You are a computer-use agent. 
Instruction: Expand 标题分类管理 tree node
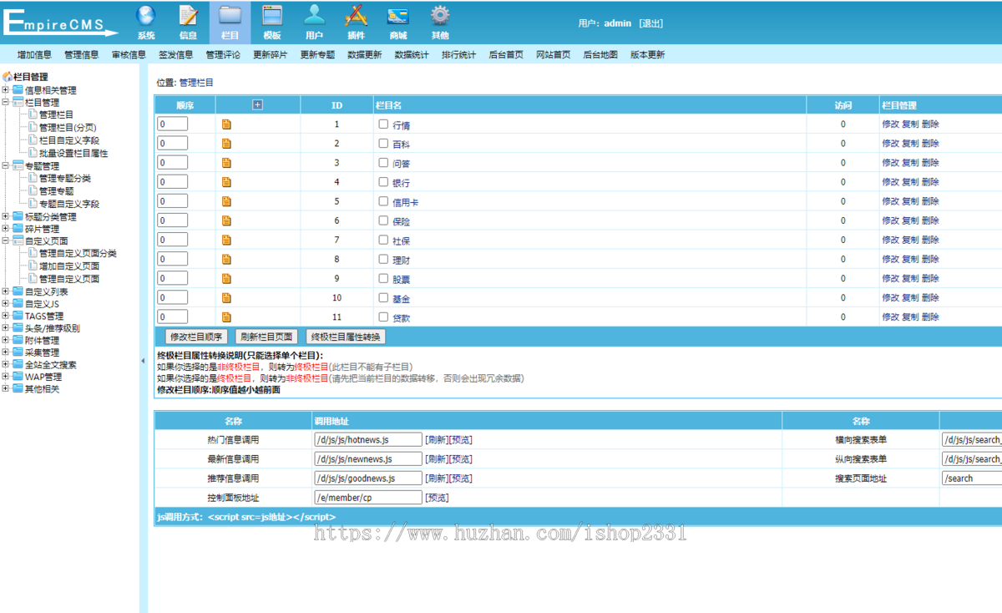pyautogui.click(x=5, y=216)
